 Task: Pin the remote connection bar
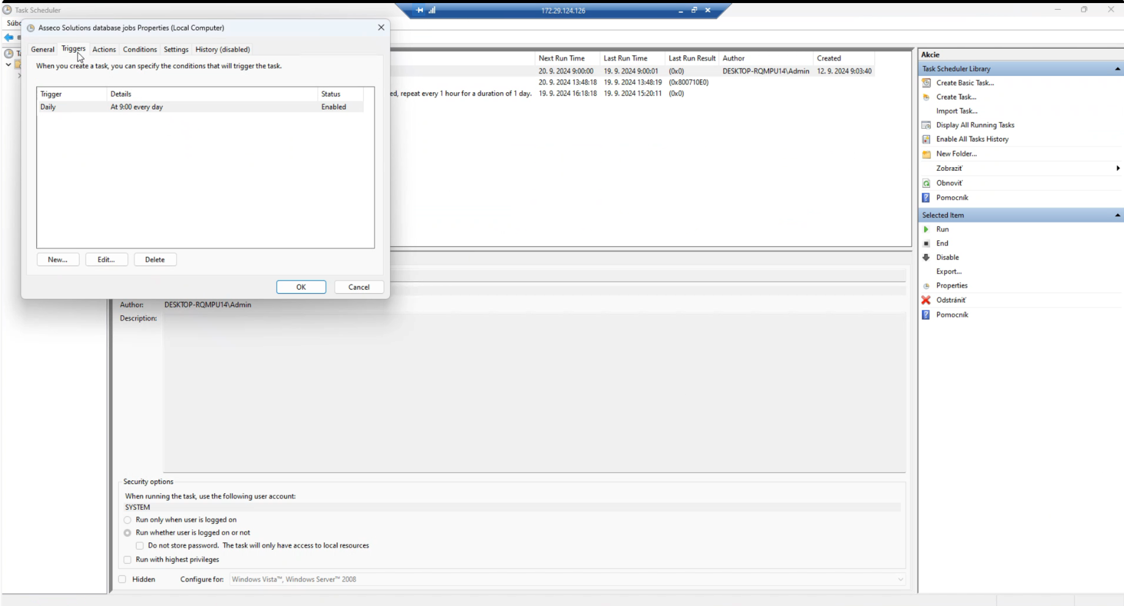pyautogui.click(x=419, y=10)
